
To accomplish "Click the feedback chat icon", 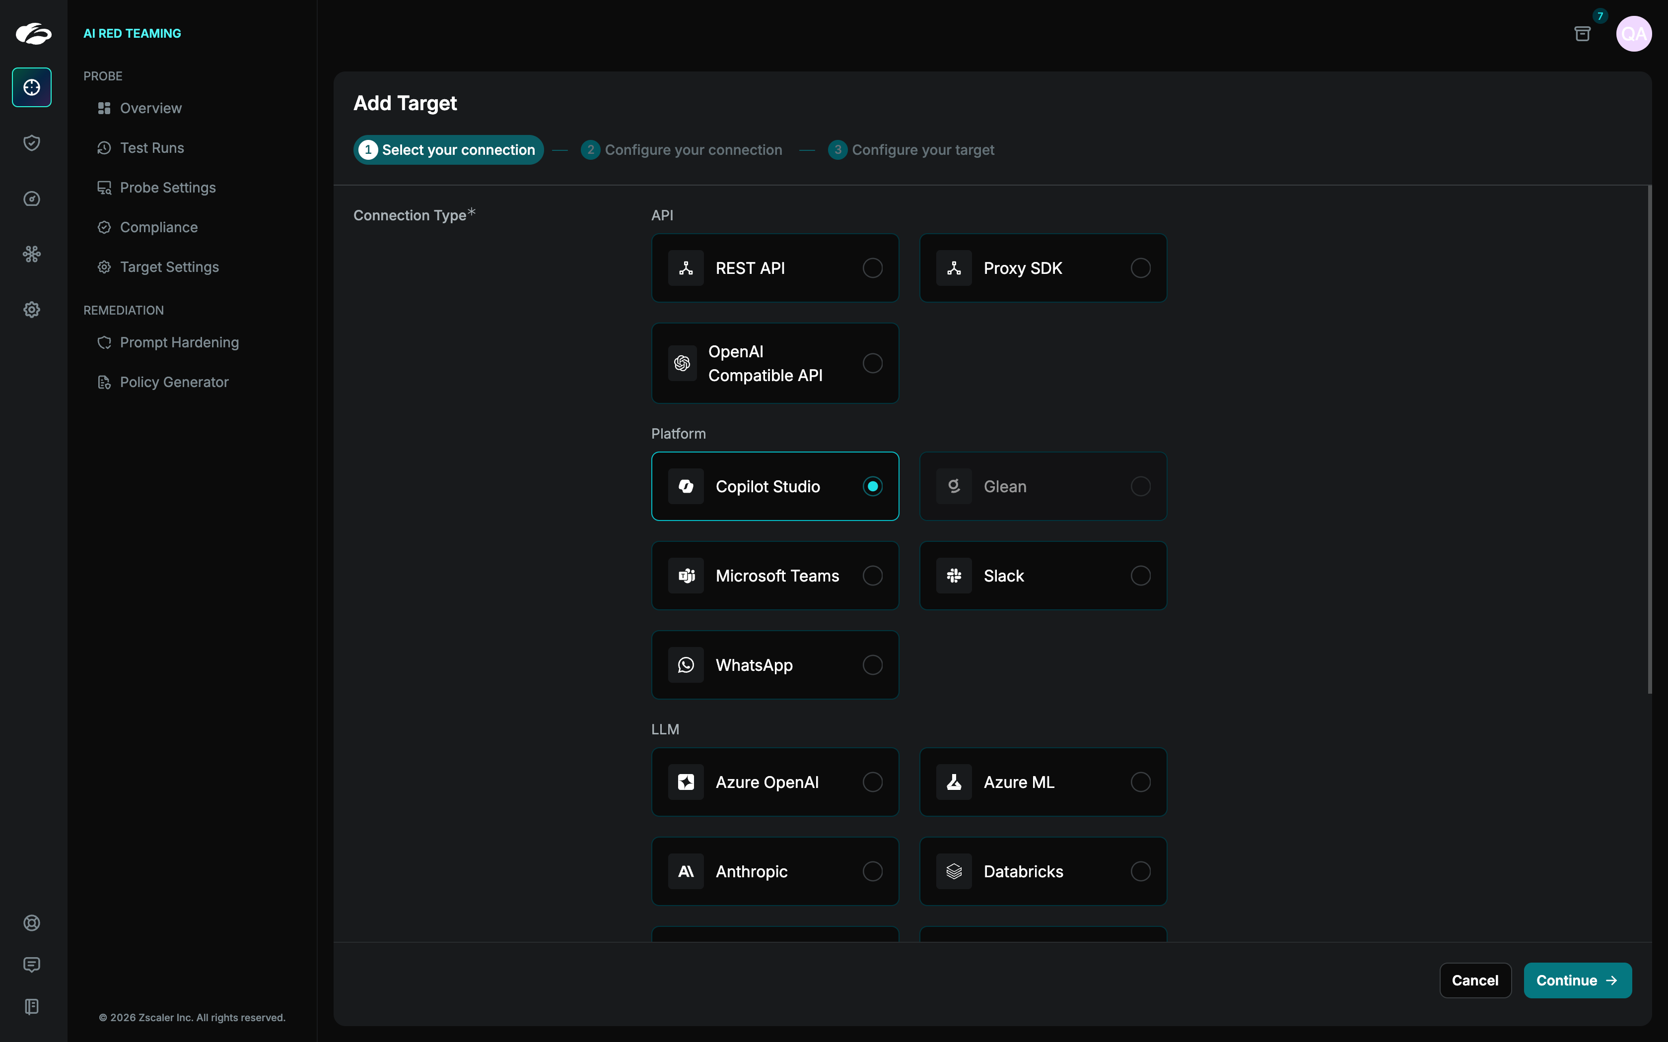I will pos(32,964).
